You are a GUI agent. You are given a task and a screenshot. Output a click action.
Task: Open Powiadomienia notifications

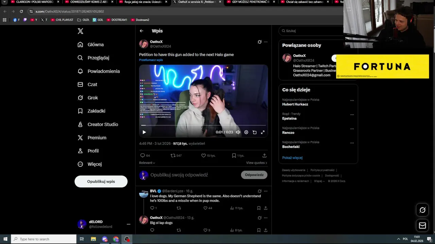tap(99, 71)
